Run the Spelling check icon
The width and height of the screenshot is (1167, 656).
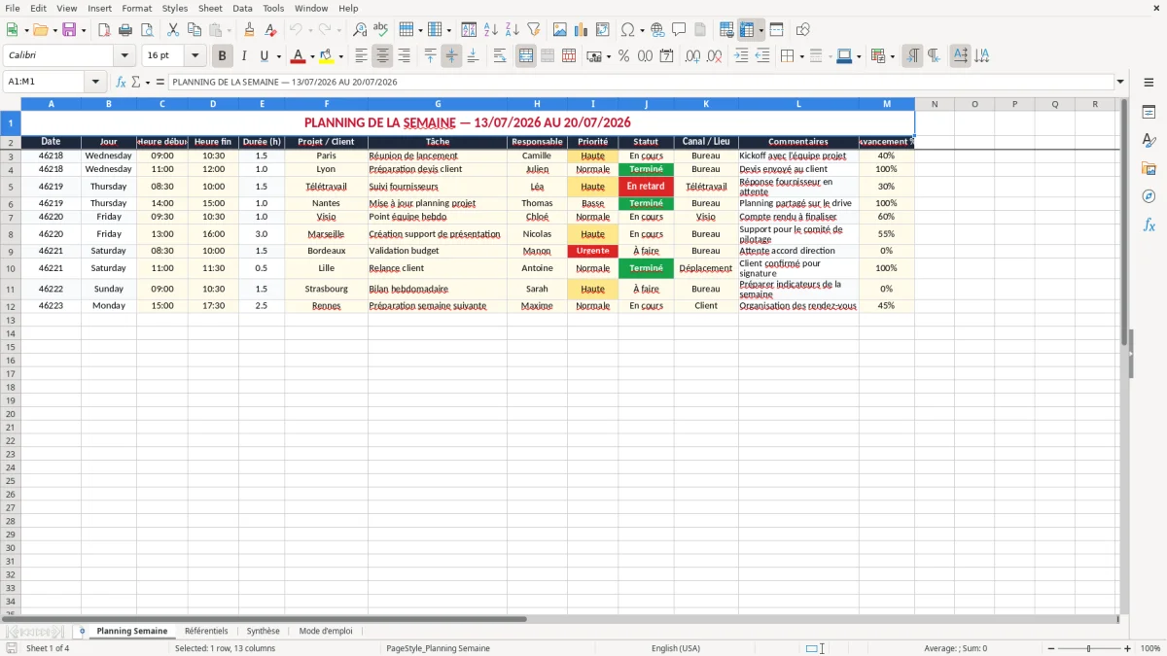(380, 30)
